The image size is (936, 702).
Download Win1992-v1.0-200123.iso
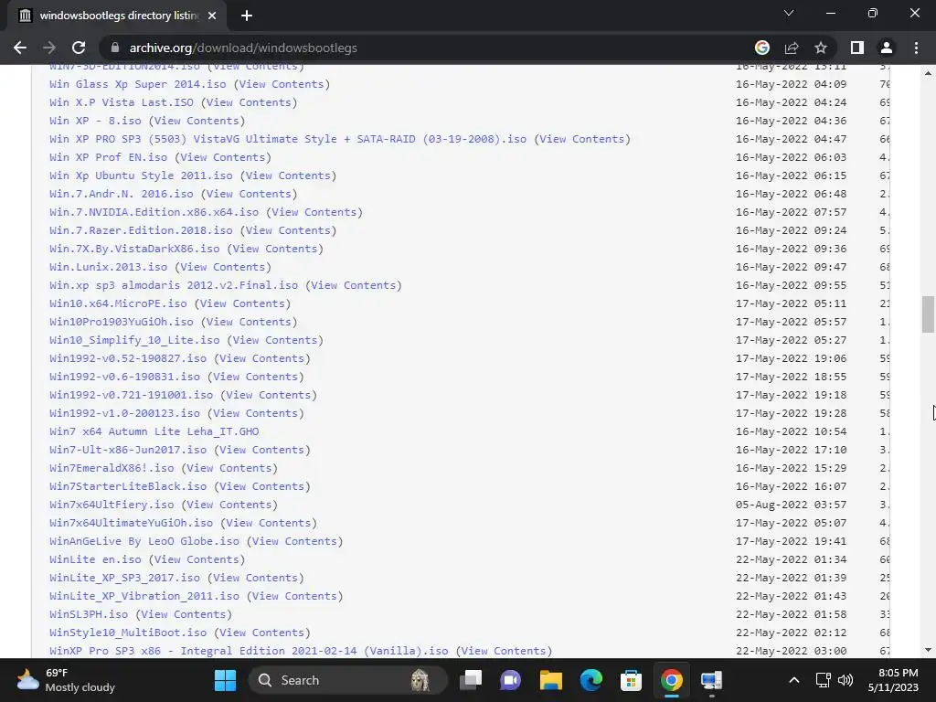pyautogui.click(x=124, y=413)
